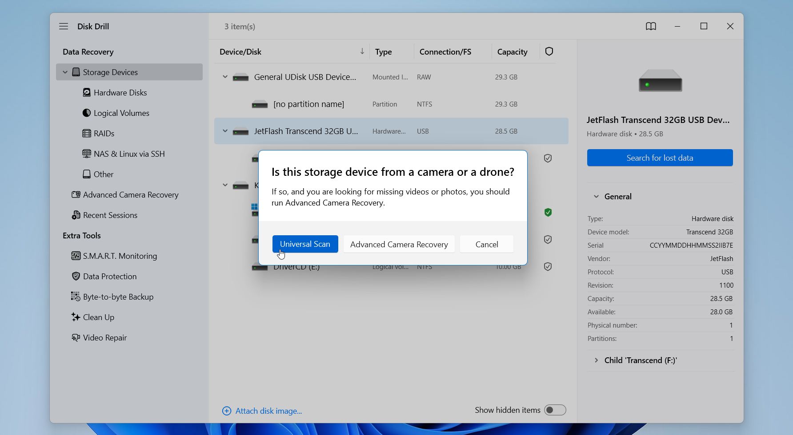This screenshot has width=793, height=435.
Task: Click the plus icon beside Attach disk image
Action: click(227, 411)
